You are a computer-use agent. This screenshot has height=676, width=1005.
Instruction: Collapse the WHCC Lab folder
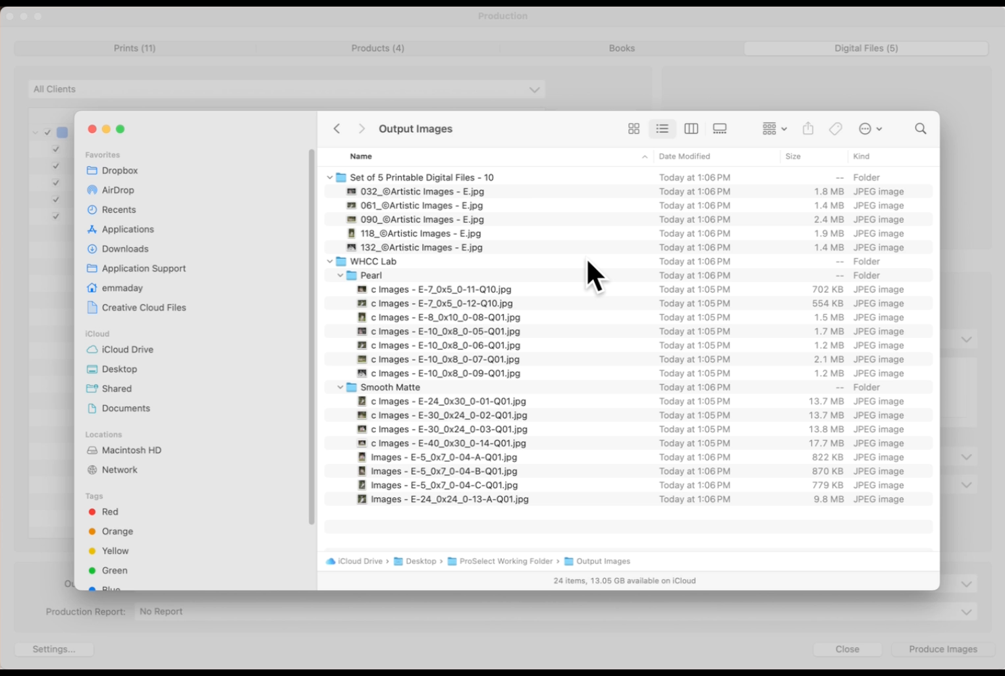(x=330, y=262)
